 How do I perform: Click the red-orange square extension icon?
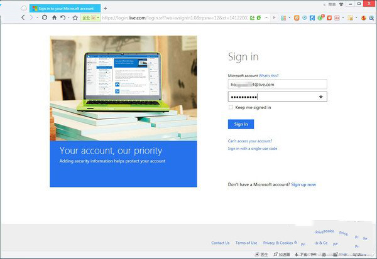(329, 18)
